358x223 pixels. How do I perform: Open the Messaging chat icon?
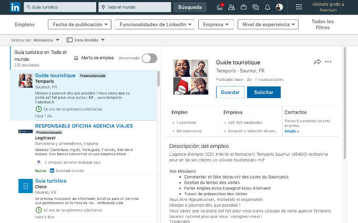point(255,7)
